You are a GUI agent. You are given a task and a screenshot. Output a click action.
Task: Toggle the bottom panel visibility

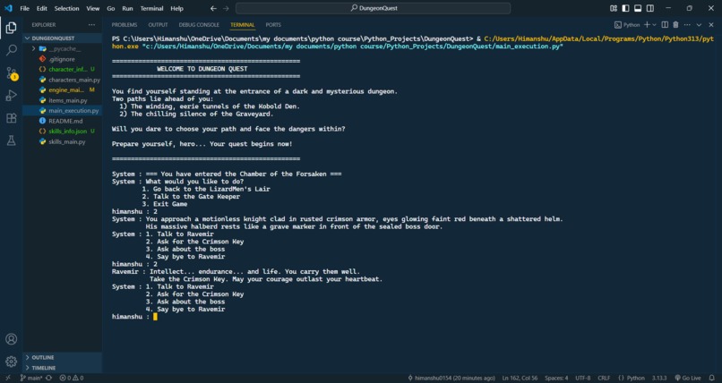click(638, 8)
